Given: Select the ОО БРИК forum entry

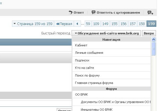Looking at the screenshot, I should pyautogui.click(x=112, y=94).
